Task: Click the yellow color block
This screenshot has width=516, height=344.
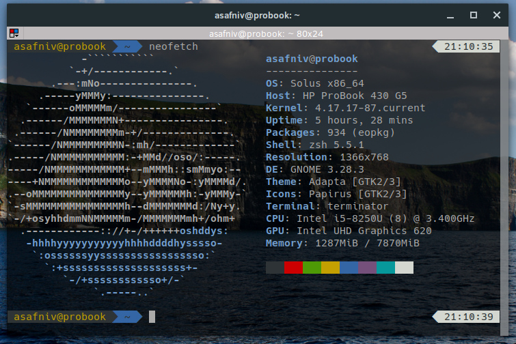Action: point(330,268)
